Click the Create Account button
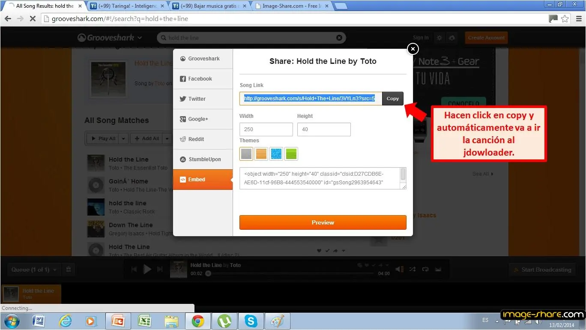Image resolution: width=586 pixels, height=330 pixels. pyautogui.click(x=486, y=38)
